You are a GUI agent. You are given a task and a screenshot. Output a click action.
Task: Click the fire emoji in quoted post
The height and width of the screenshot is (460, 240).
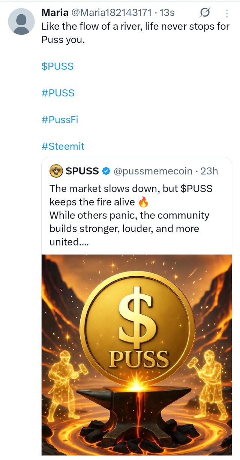[143, 202]
